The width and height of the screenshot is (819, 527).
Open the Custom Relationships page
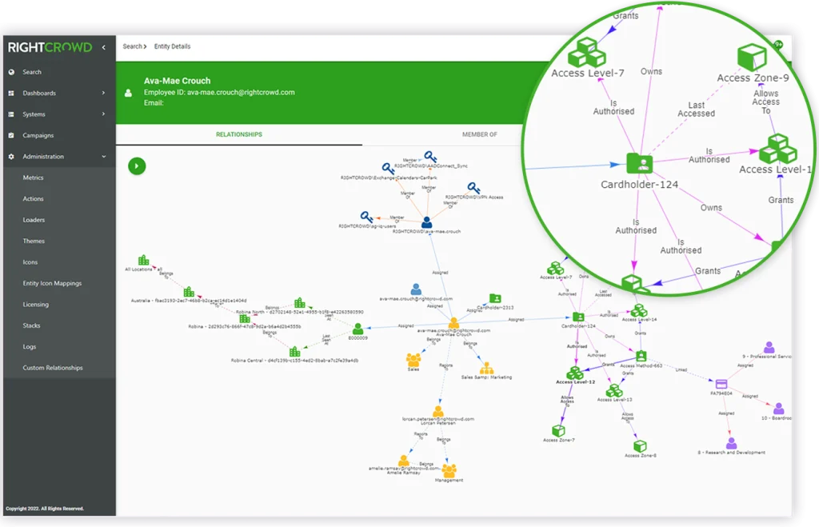pos(52,367)
